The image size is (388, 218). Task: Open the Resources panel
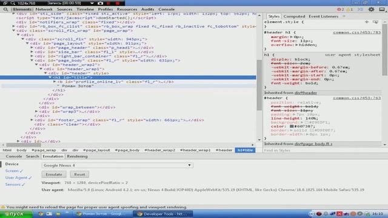coord(127,9)
